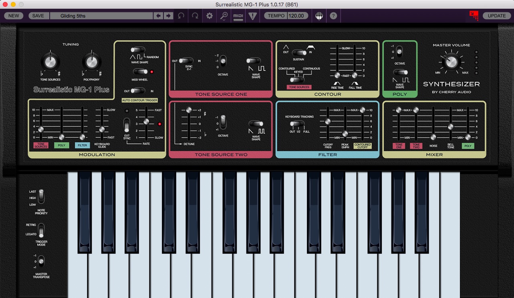Toggle the modulation Wave Shape switch
This screenshot has width=514, height=298.
(x=138, y=50)
